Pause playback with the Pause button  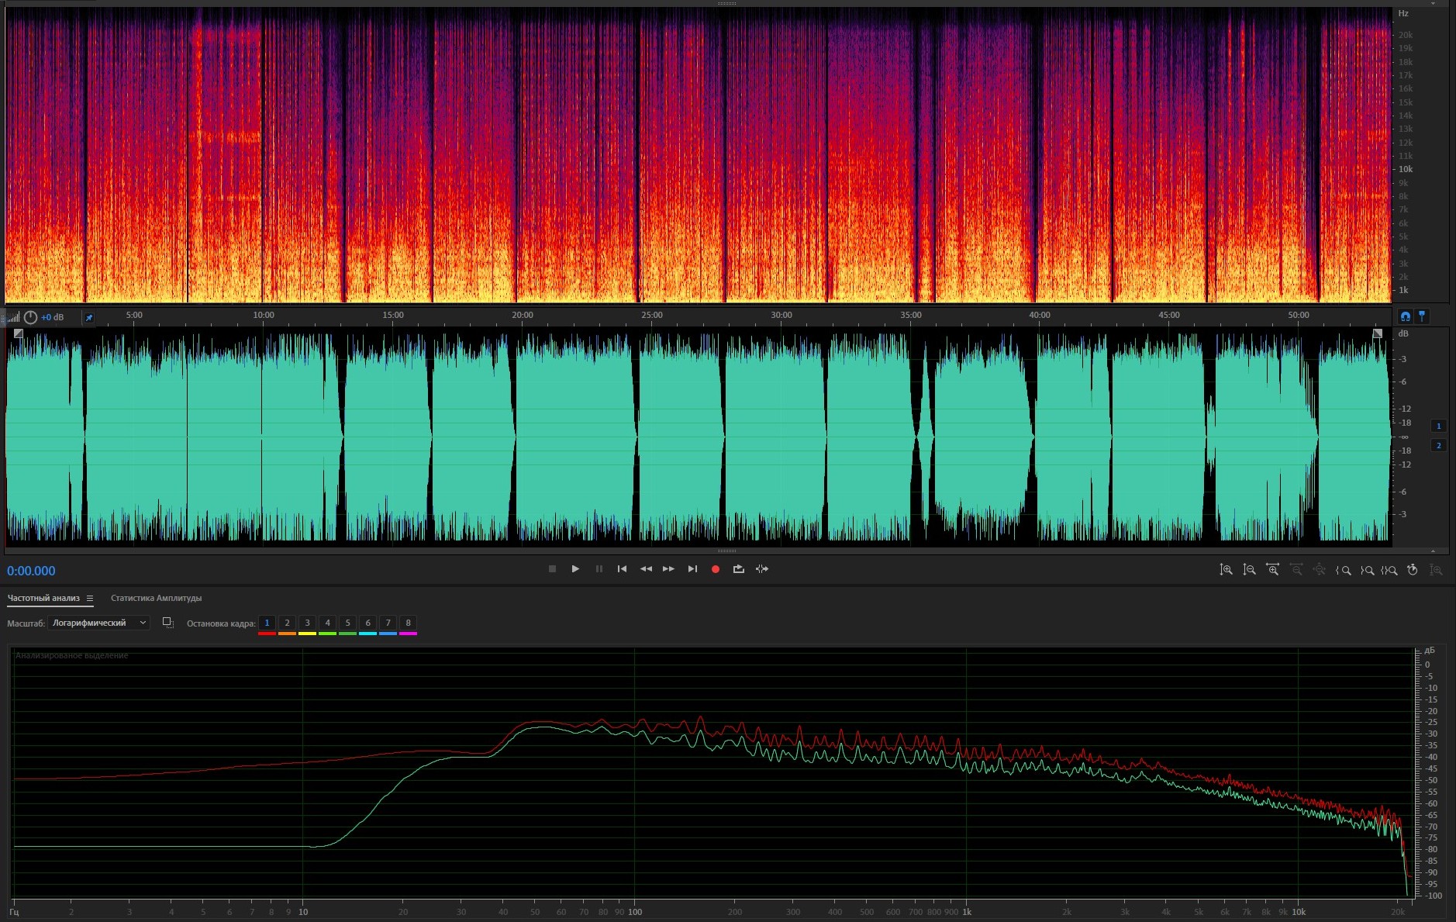[x=599, y=569]
